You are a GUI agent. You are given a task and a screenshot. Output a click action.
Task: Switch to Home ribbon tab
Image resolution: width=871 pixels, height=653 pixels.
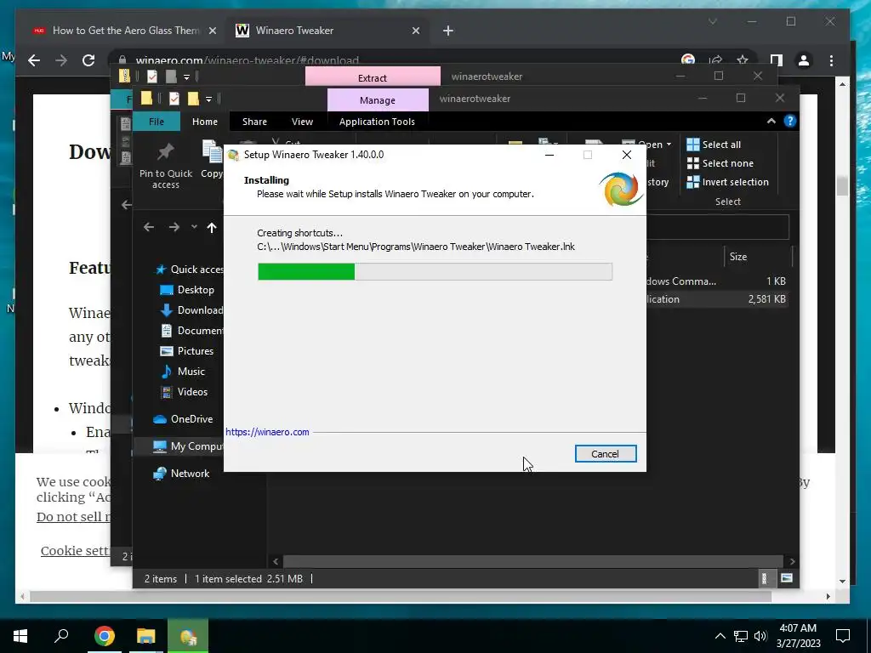tap(205, 121)
